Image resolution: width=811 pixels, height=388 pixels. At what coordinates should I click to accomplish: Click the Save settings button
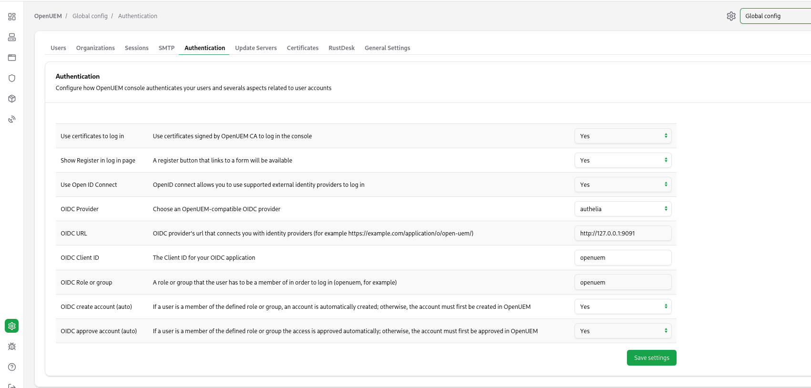[651, 358]
